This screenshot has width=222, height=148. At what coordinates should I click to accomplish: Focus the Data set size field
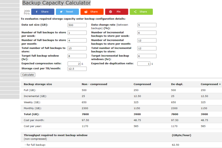click(x=77, y=25)
